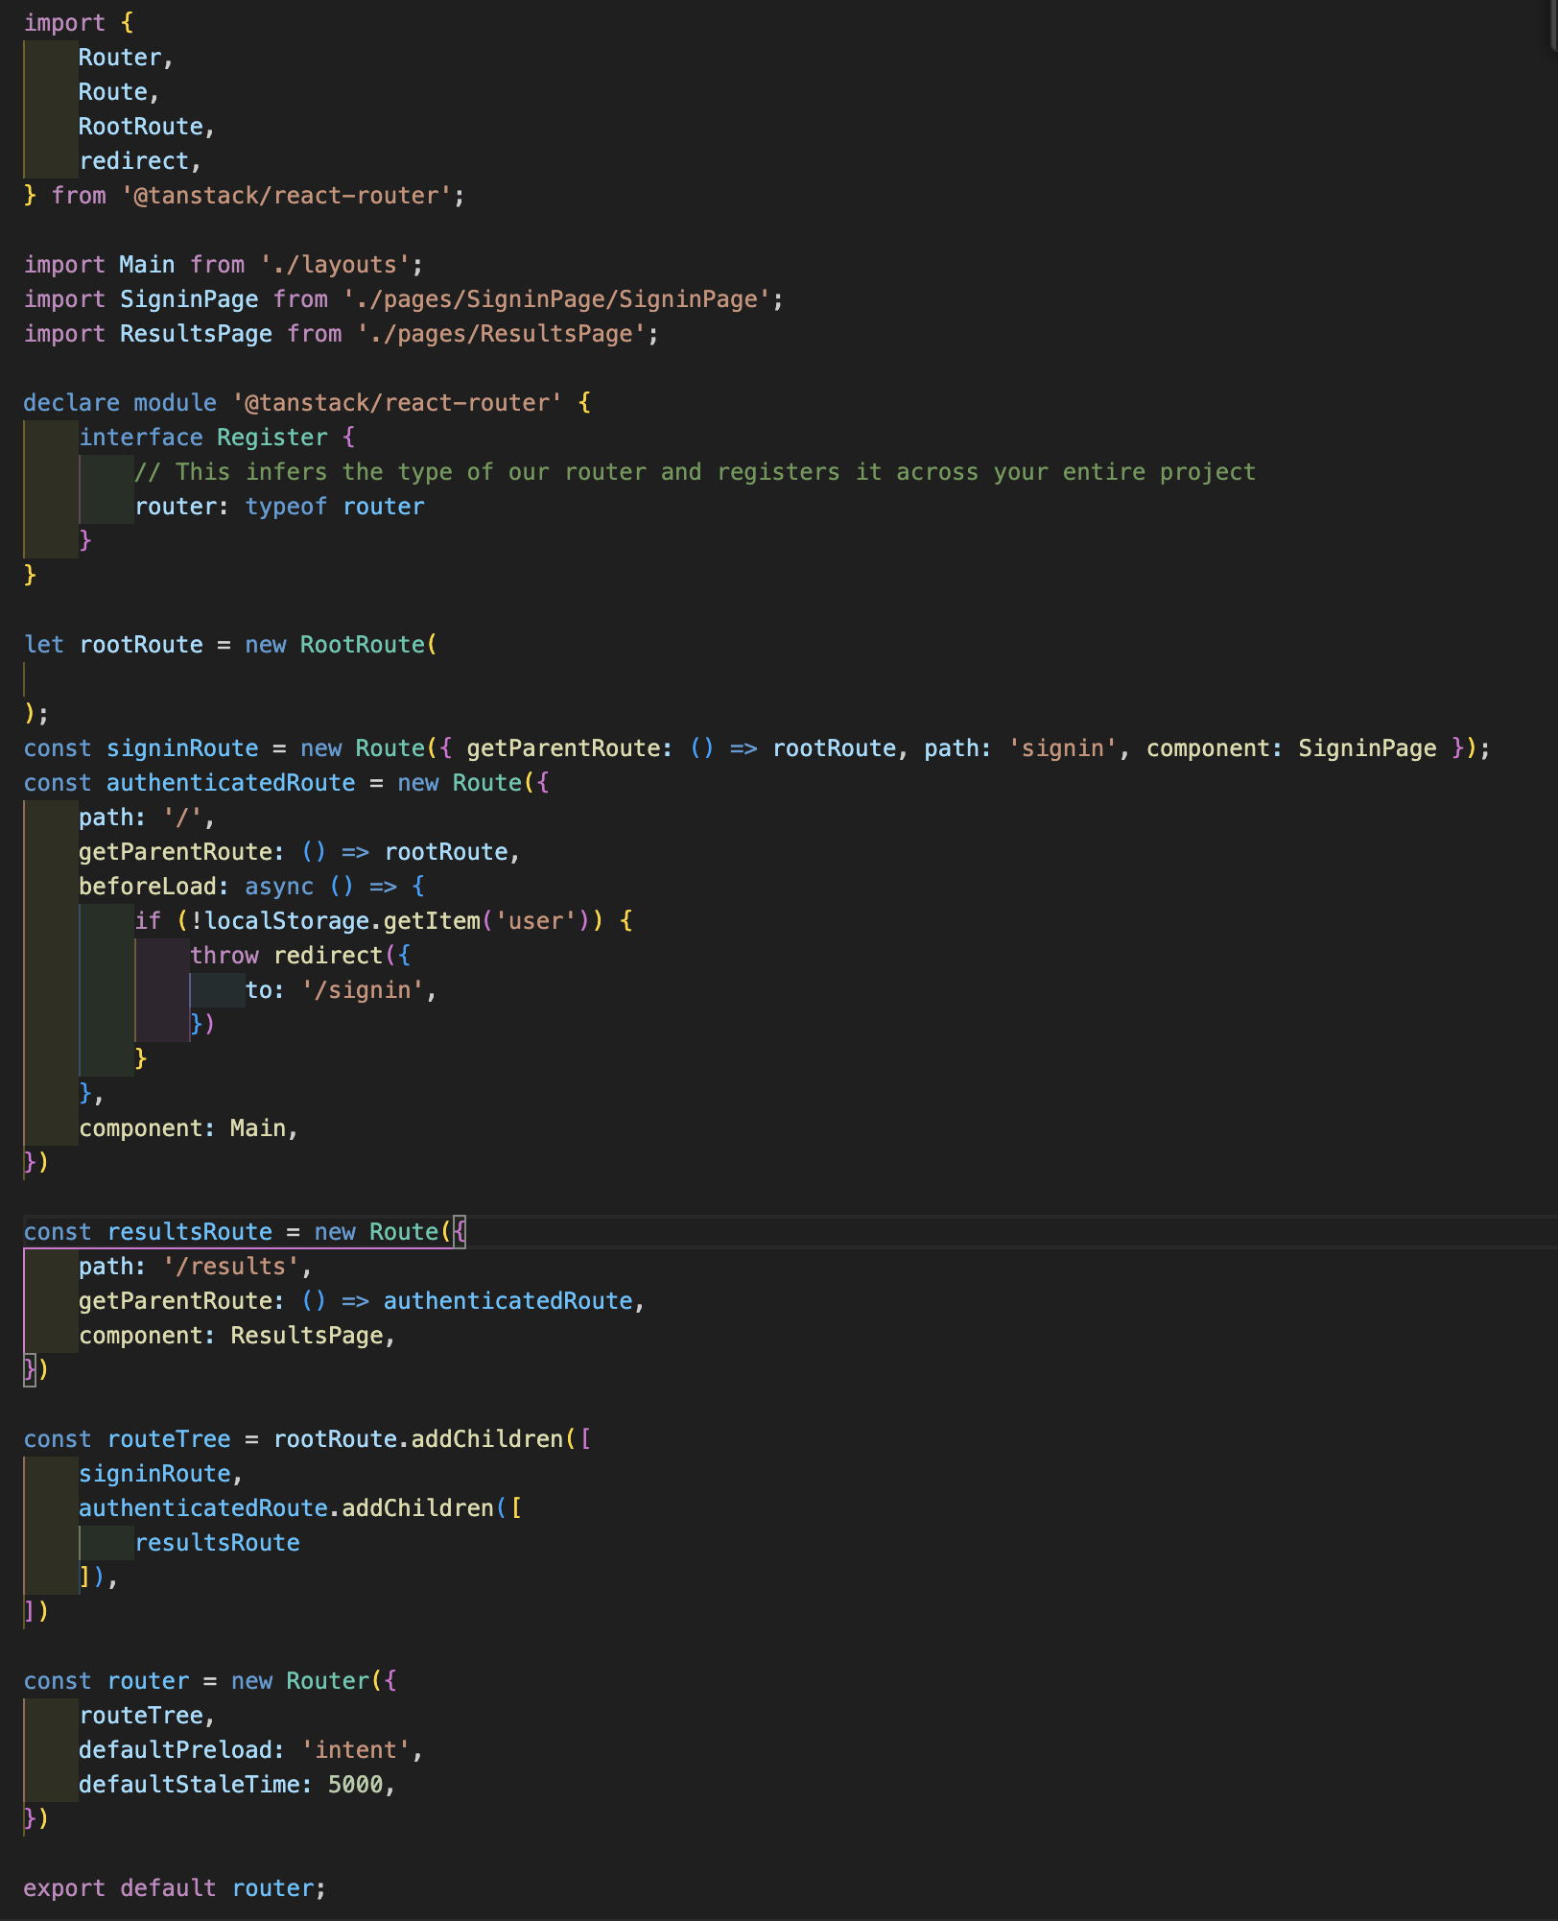Click 'localStorage' in the if condition
1558x1921 pixels.
tap(286, 921)
